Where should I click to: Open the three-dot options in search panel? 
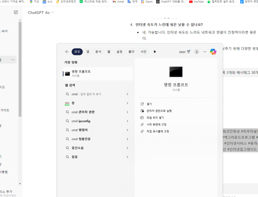point(205,52)
